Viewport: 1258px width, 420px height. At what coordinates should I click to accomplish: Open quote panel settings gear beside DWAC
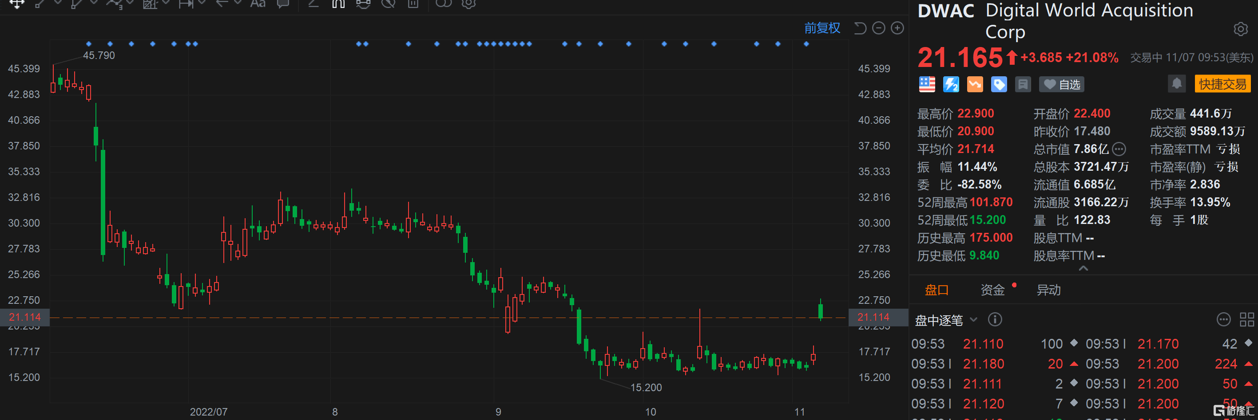1240,29
